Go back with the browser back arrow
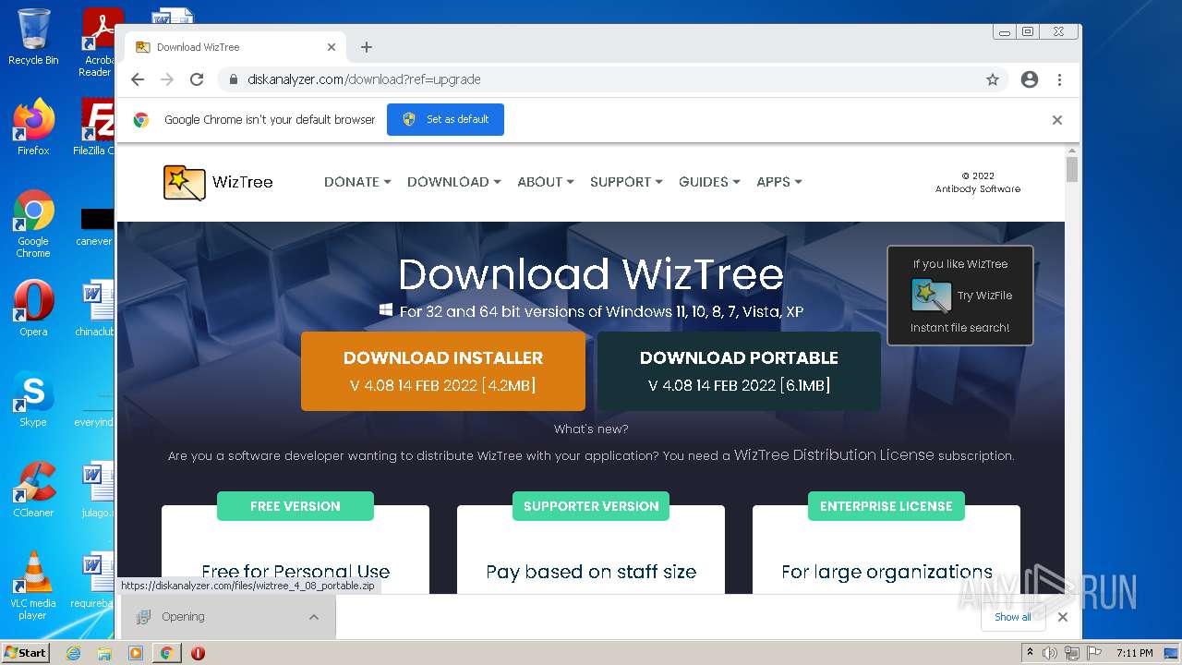The height and width of the screenshot is (665, 1182). 138,79
